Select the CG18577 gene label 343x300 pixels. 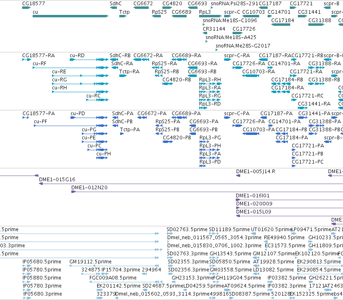[33, 4]
